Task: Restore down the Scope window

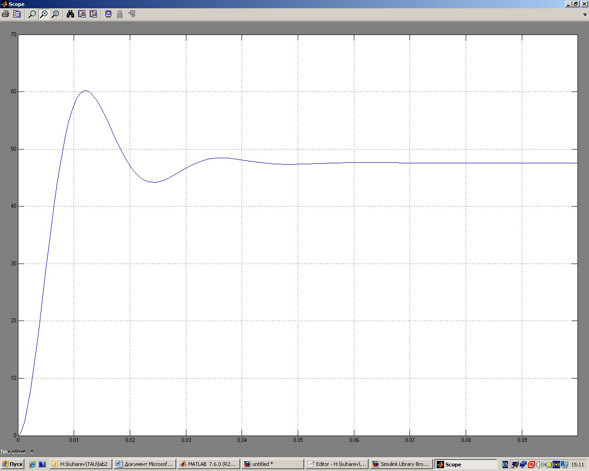Action: point(576,4)
